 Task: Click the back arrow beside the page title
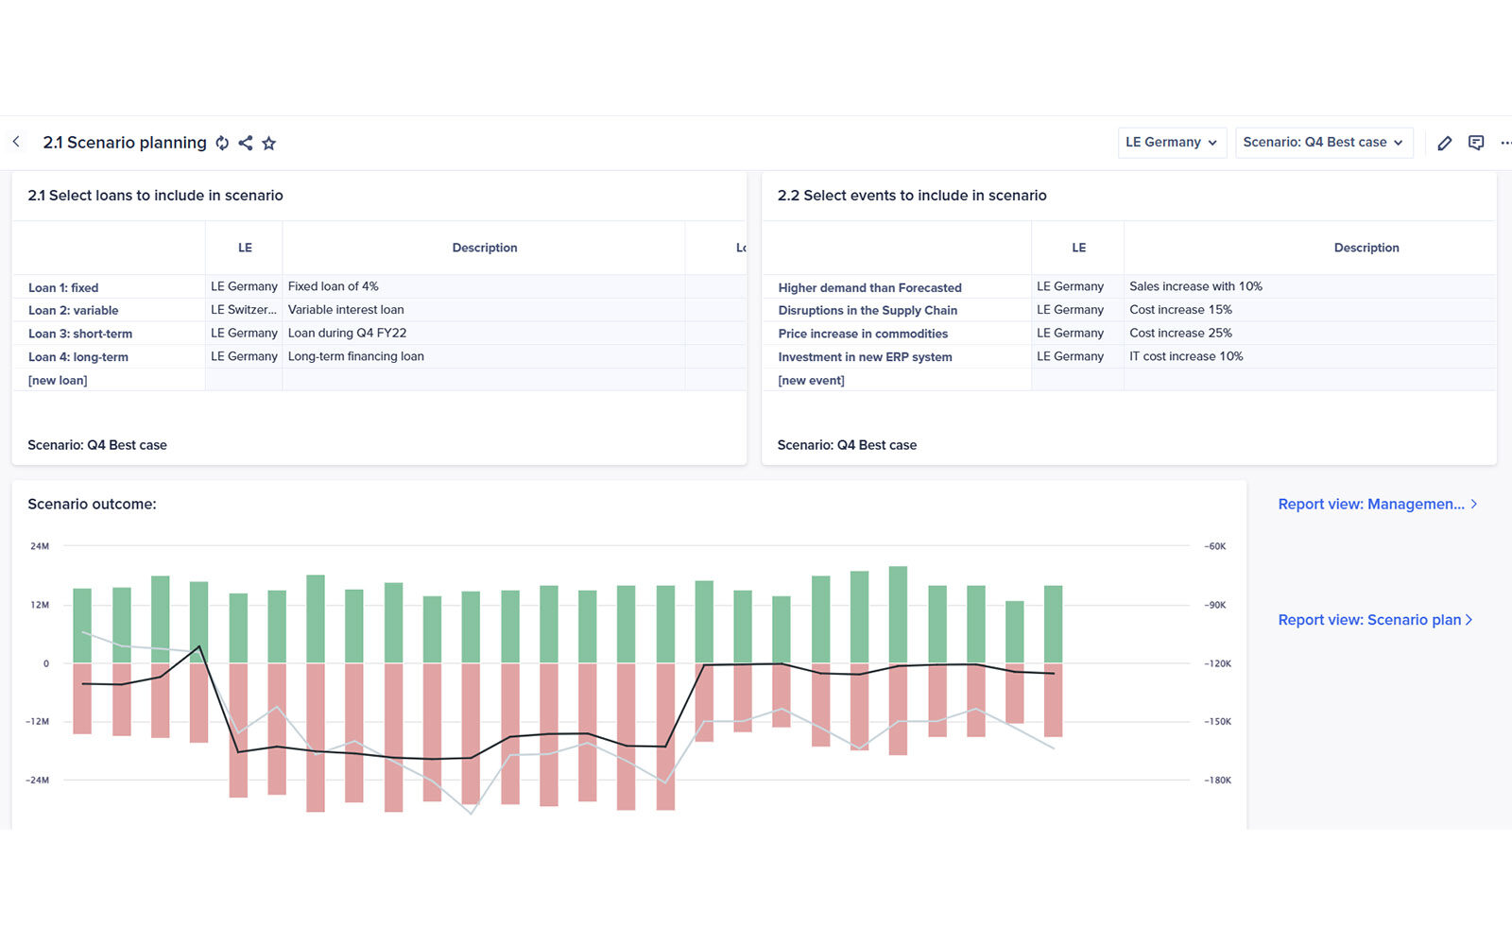click(16, 142)
